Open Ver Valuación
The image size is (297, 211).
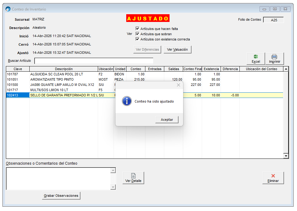(177, 49)
